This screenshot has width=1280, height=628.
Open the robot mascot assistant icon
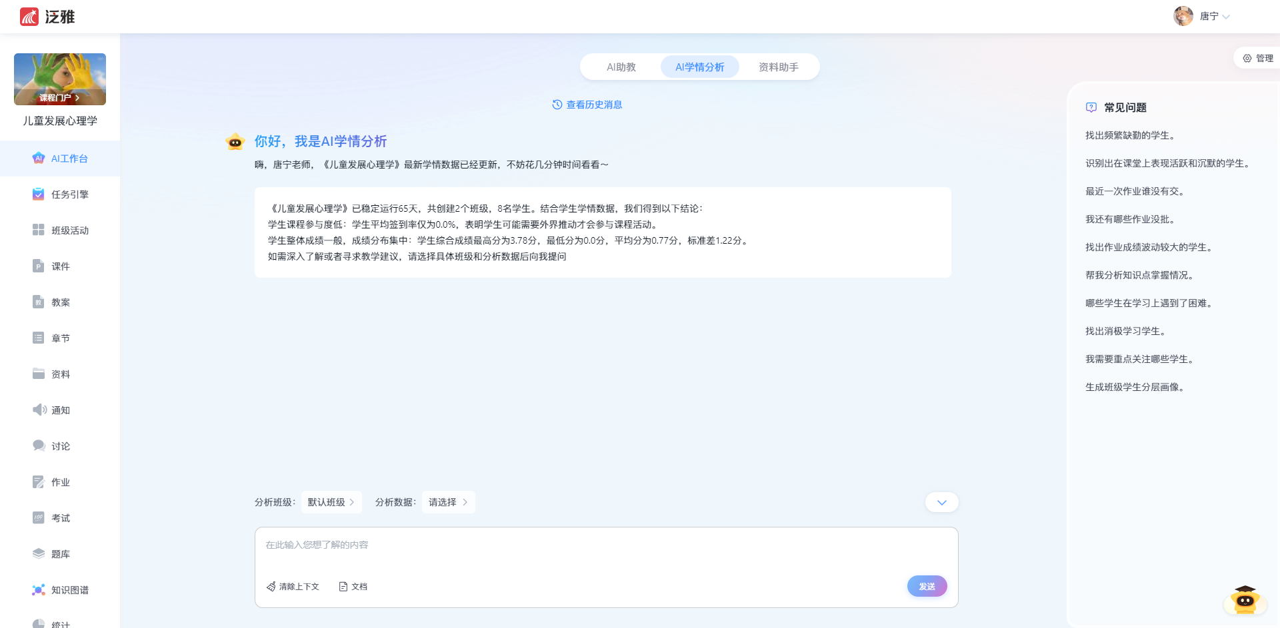[x=1245, y=601]
